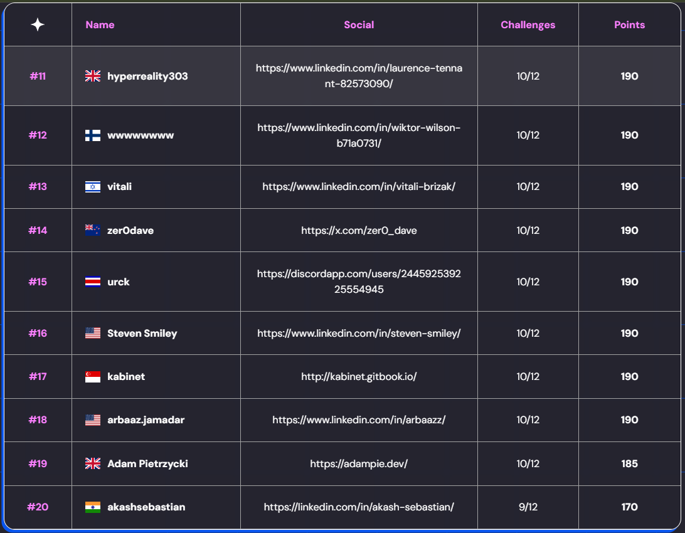Sort by the Points column header

pos(629,24)
